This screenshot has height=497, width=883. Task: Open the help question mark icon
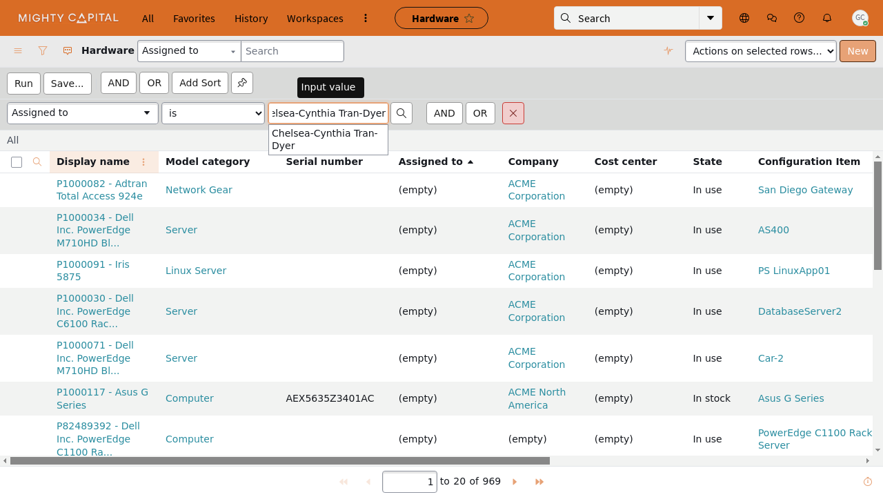point(800,18)
